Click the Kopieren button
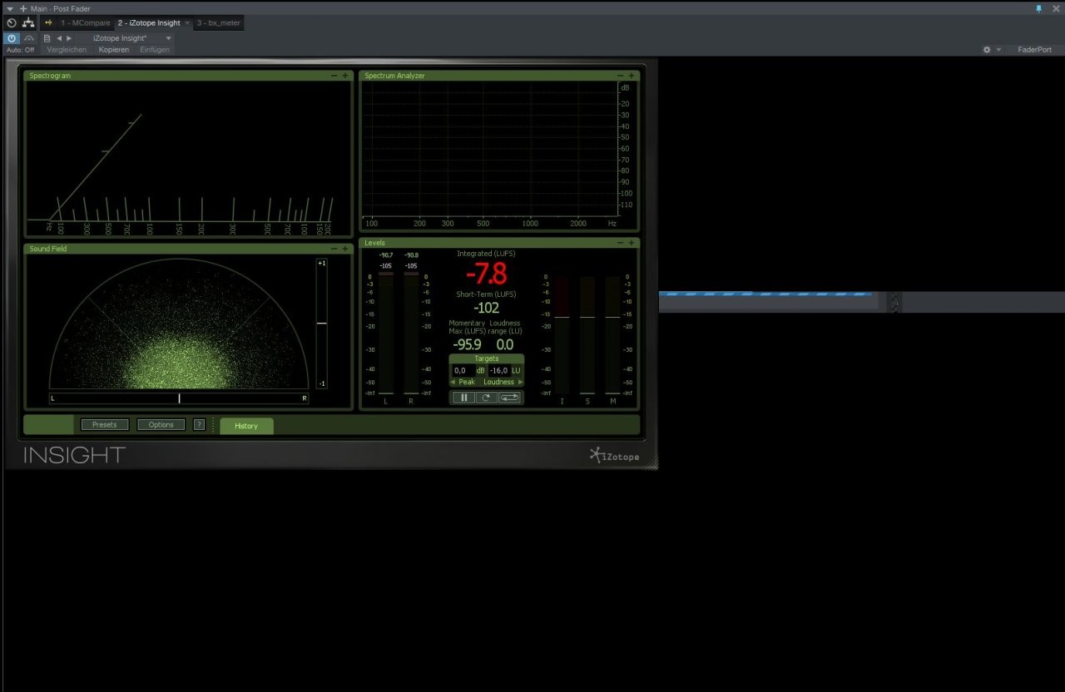The height and width of the screenshot is (692, 1065). coord(114,50)
